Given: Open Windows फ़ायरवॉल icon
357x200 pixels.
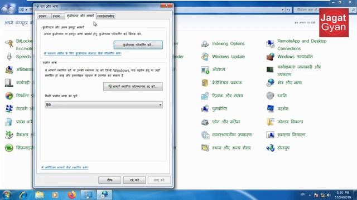Looking at the screenshot, I should click(x=270, y=57).
